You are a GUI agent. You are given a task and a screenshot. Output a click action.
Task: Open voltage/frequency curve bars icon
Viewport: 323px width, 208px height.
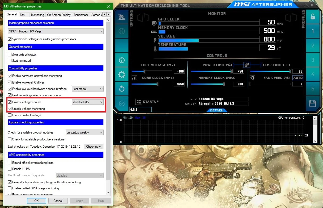click(x=135, y=78)
